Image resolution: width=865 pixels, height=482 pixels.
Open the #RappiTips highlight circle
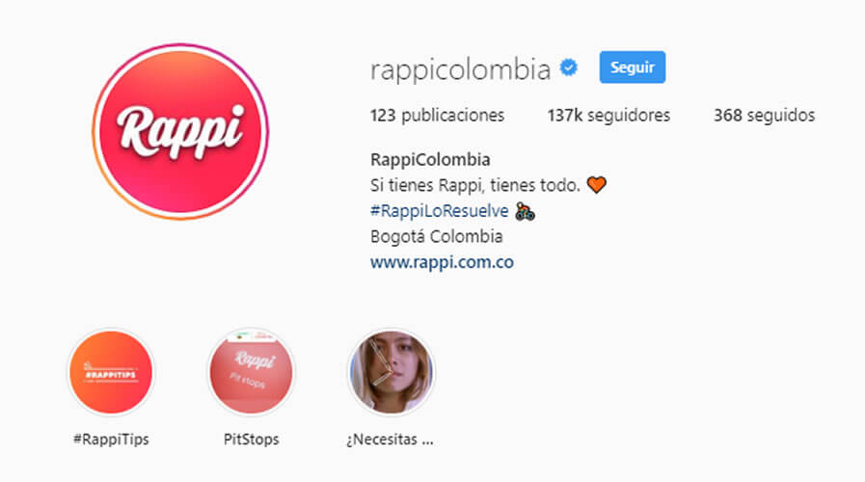(x=111, y=372)
